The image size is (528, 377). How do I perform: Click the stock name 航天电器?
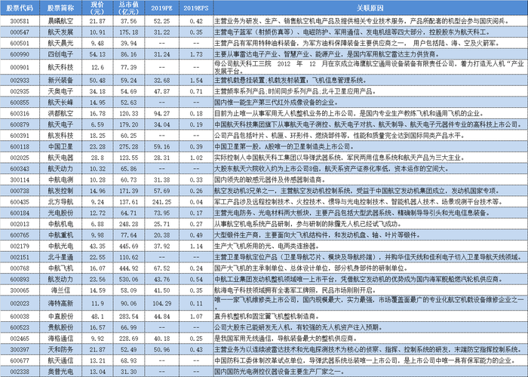pos(60,158)
